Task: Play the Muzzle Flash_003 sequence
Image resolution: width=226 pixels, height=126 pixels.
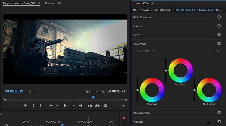Action: click(x=65, y=106)
